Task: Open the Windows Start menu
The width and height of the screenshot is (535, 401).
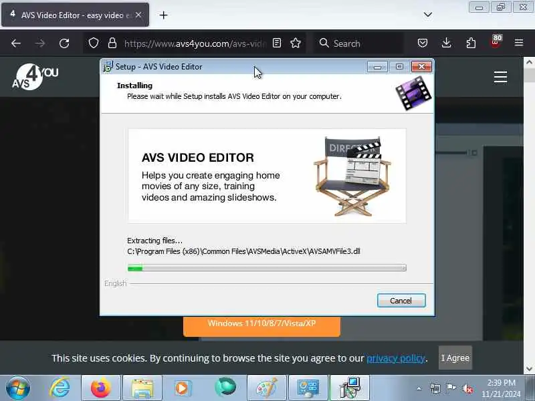Action: tap(18, 388)
